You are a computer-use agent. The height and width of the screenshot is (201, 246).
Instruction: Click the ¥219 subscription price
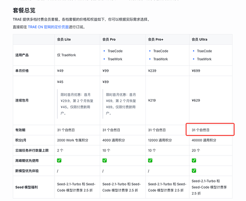[152, 100]
